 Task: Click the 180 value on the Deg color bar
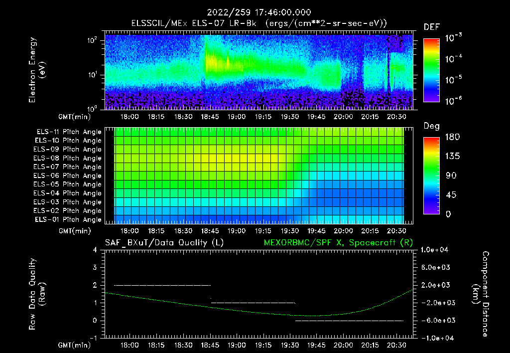452,137
